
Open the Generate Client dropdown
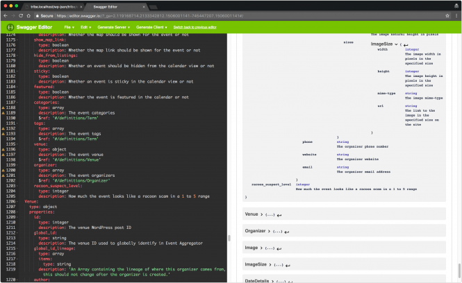150,27
